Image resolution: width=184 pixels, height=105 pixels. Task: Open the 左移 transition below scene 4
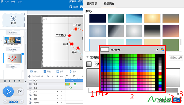click(13, 66)
